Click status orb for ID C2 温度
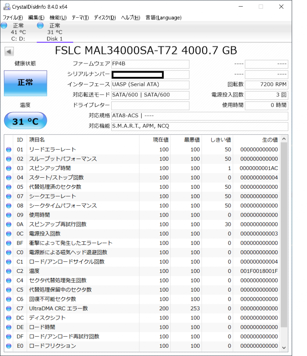This screenshot has width=307, height=356. [9, 271]
